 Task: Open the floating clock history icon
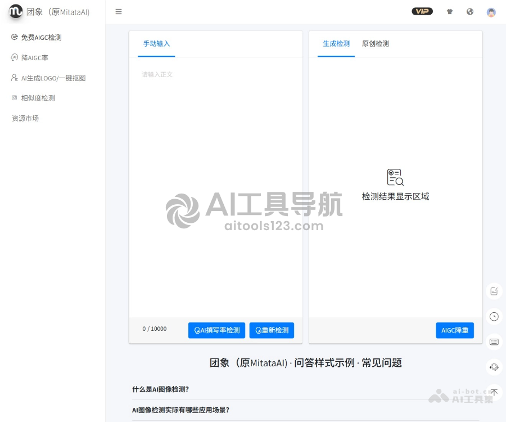tap(494, 316)
